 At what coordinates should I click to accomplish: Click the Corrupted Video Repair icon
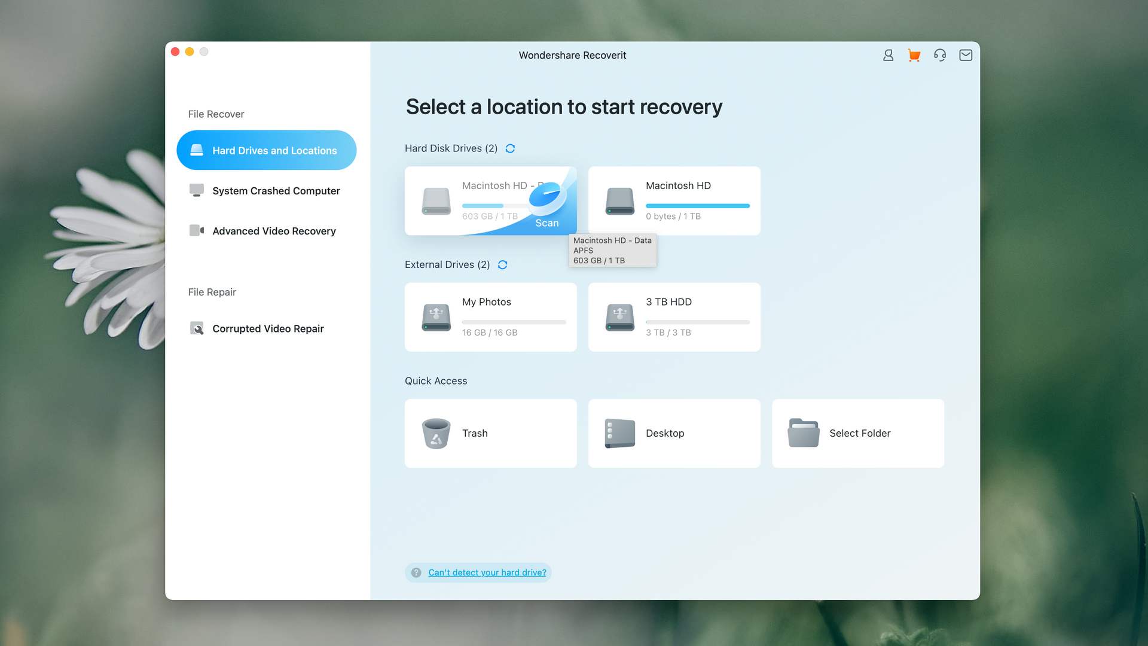point(197,328)
